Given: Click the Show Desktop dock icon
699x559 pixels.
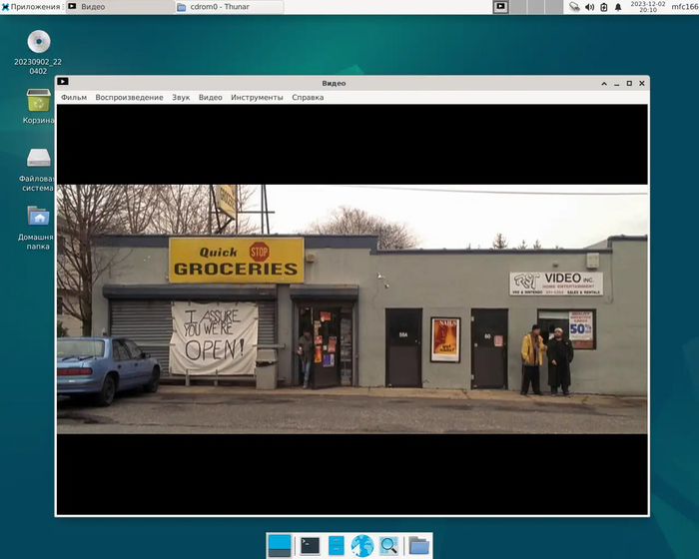Looking at the screenshot, I should pyautogui.click(x=280, y=546).
